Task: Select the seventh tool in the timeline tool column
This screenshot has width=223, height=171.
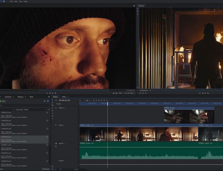Action: [x=52, y=116]
